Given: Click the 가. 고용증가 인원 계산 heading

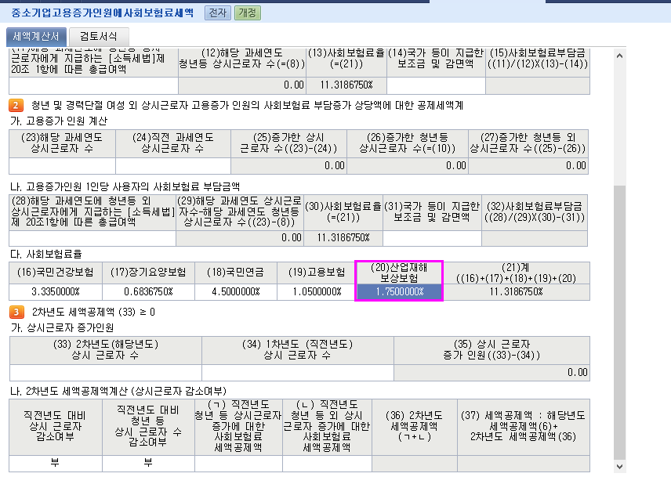Looking at the screenshot, I should click(59, 121).
